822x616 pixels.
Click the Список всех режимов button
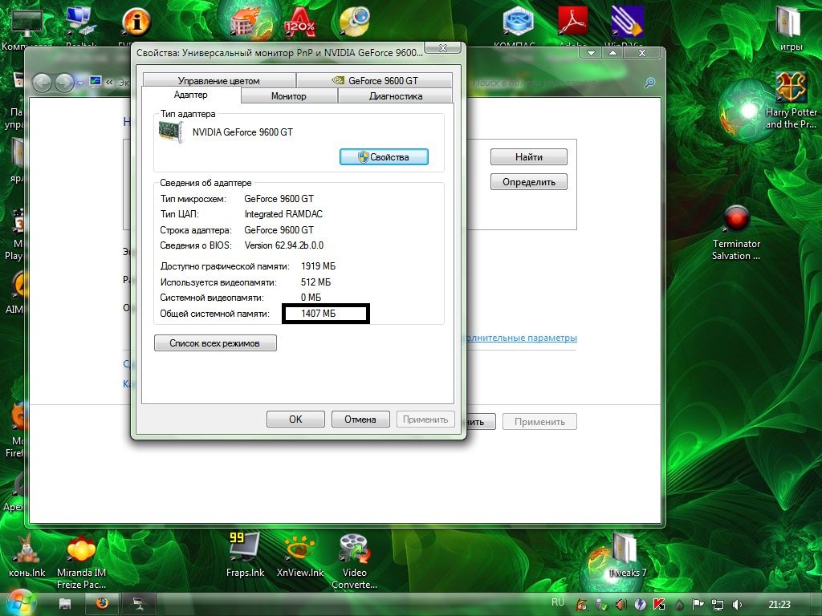(216, 343)
